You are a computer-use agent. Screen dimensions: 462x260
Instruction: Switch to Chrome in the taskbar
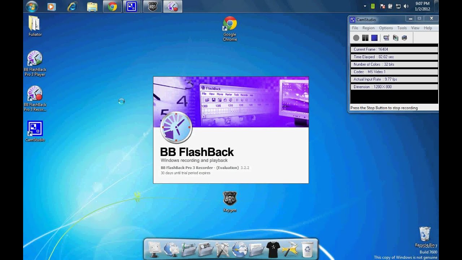tap(112, 6)
